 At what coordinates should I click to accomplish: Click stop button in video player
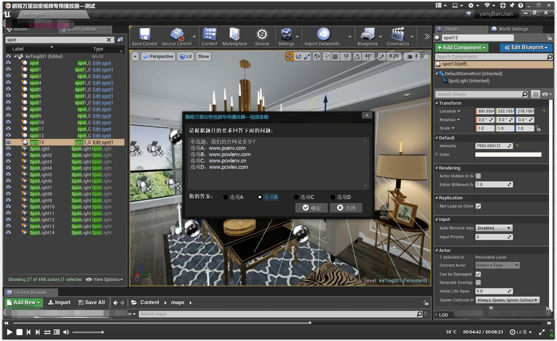(x=19, y=332)
